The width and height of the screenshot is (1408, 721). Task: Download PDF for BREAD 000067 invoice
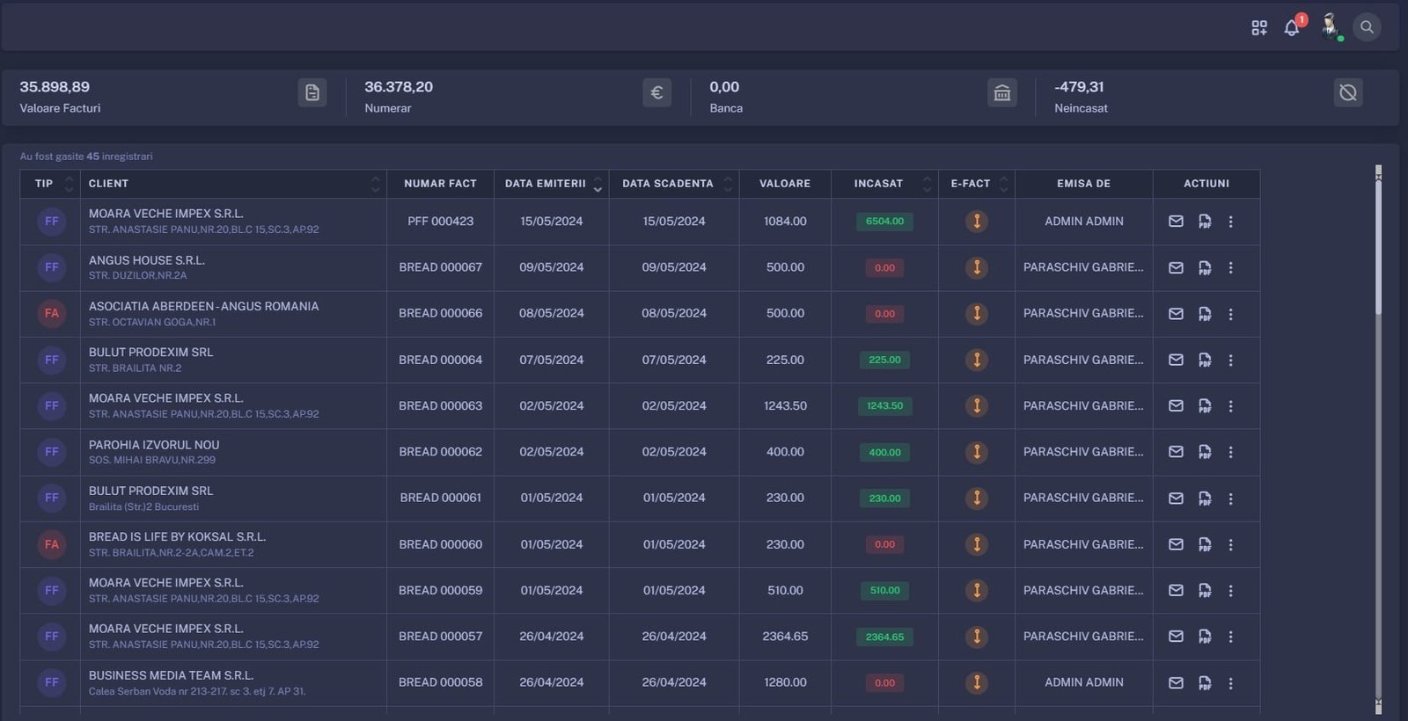(1205, 268)
